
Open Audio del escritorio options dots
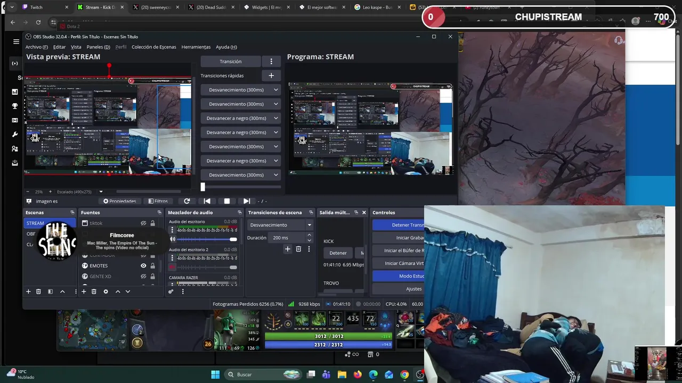[172, 230]
